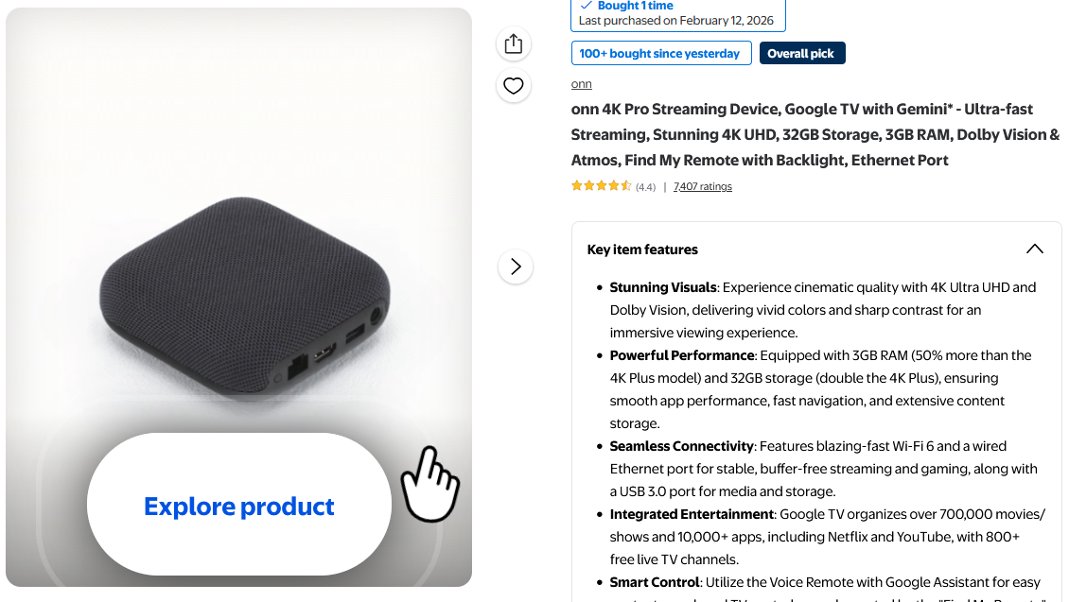Screen dimensions: 1069x602
Task: Click the Seamless Connectivity feature heading
Action: [681, 446]
